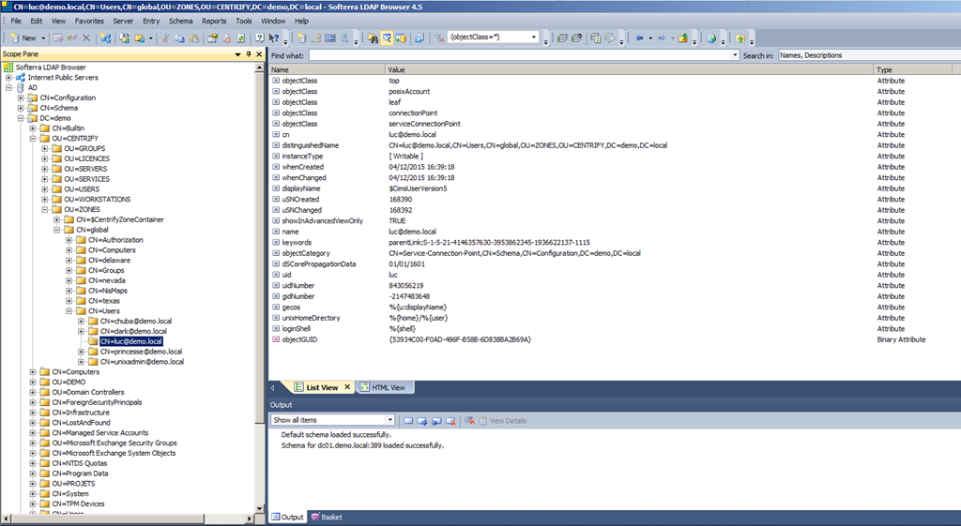This screenshot has height=526, width=961.
Task: Open the (objectClass=*) filter dropdown
Action: coord(534,38)
